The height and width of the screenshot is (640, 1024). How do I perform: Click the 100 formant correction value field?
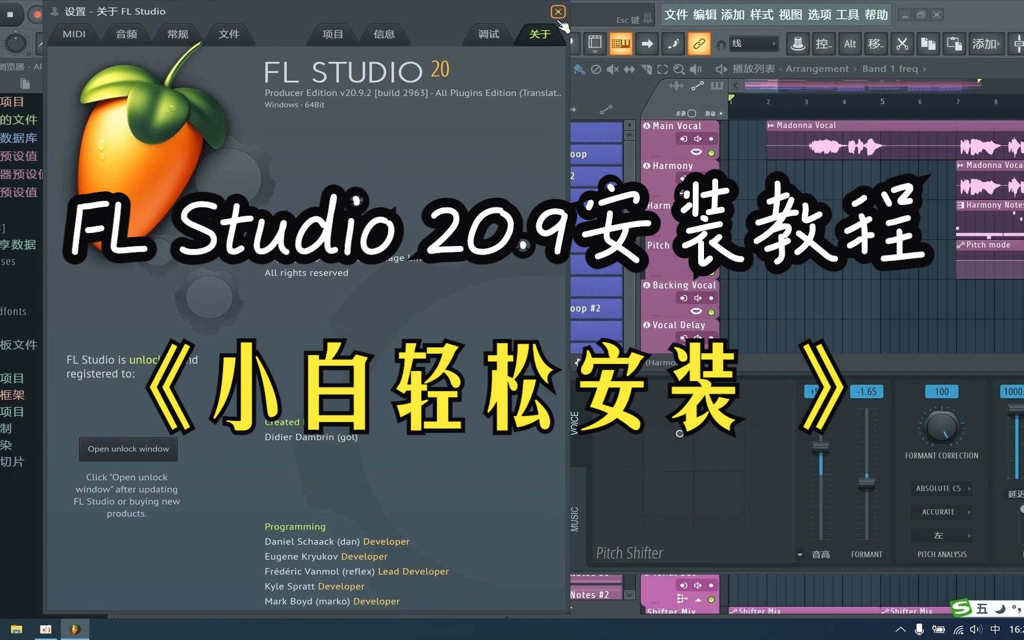tap(942, 392)
